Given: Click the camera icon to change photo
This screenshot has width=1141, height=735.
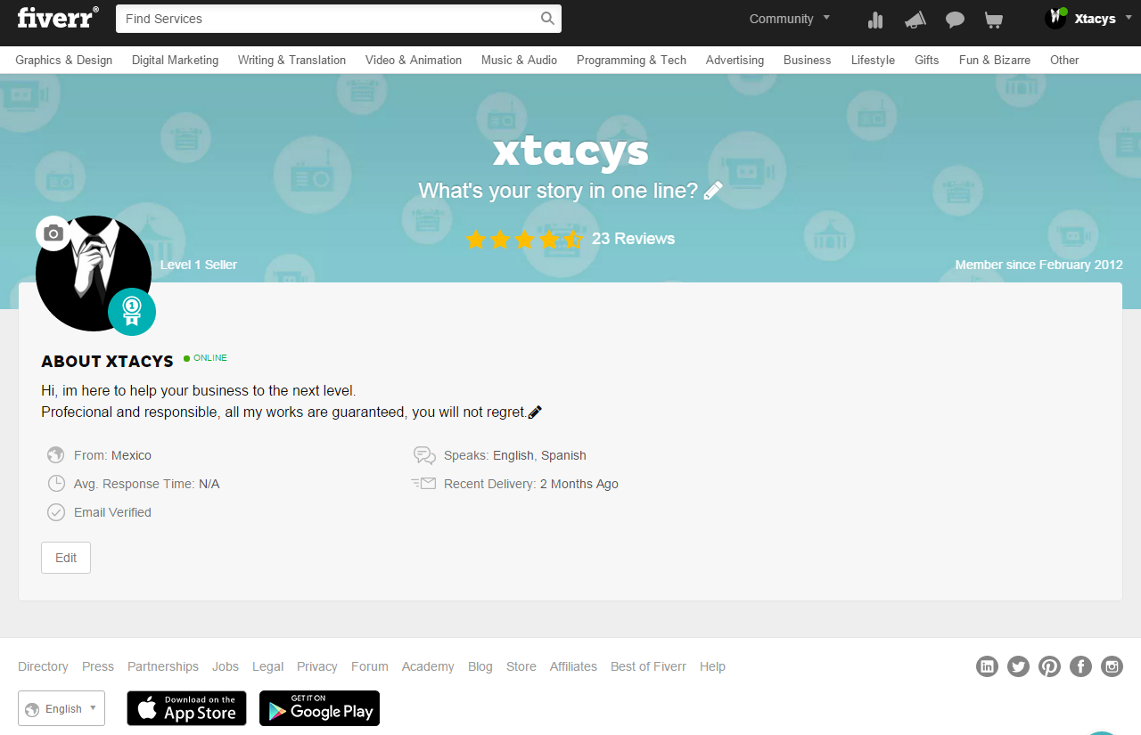Looking at the screenshot, I should (x=53, y=233).
